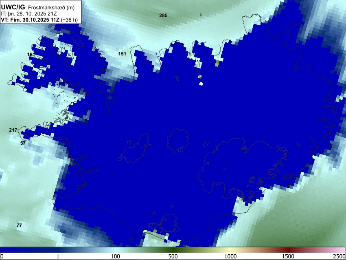Click the 285 value on the map
The width and height of the screenshot is (346, 260).
(163, 15)
